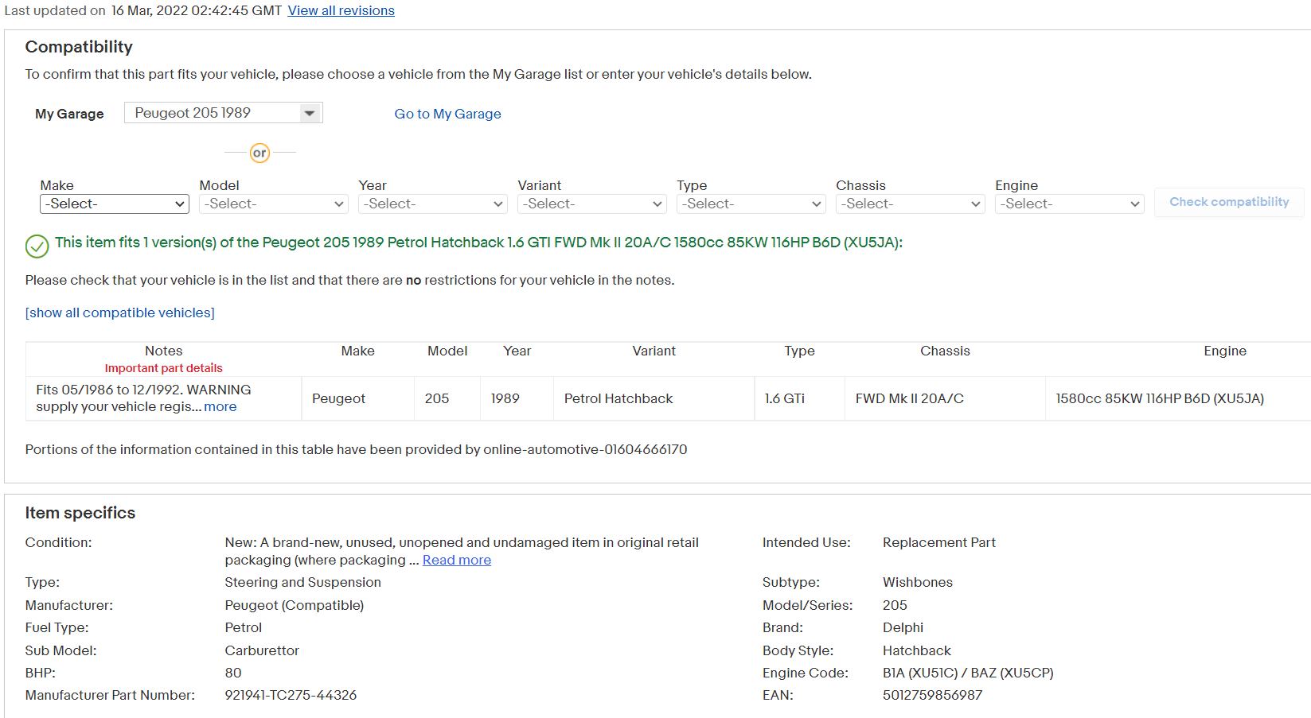The height and width of the screenshot is (718, 1311).
Task: Click the Item specifics heading
Action: pos(80,513)
